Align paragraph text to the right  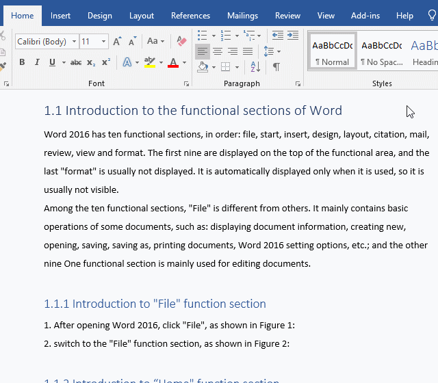click(x=233, y=51)
